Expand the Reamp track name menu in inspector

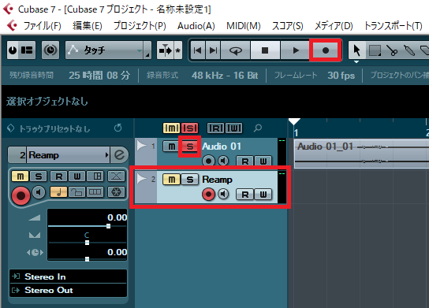[x=106, y=155]
